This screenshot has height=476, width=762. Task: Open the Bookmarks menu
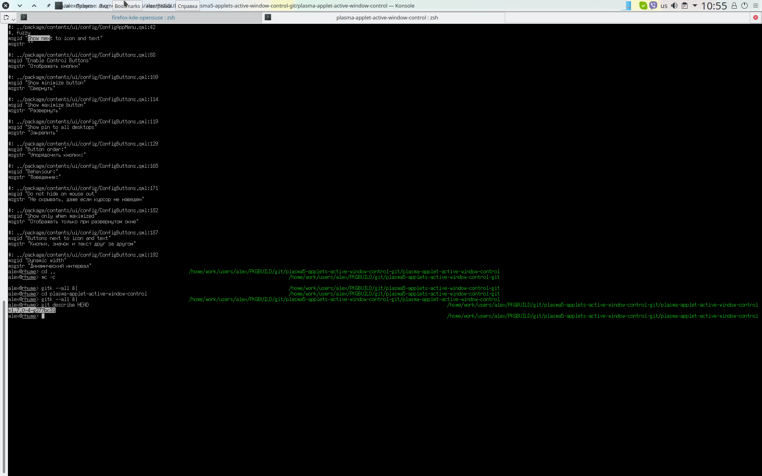(127, 6)
